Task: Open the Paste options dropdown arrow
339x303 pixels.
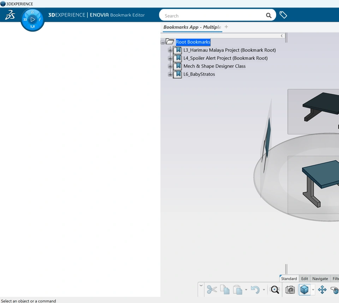Action: [246, 290]
